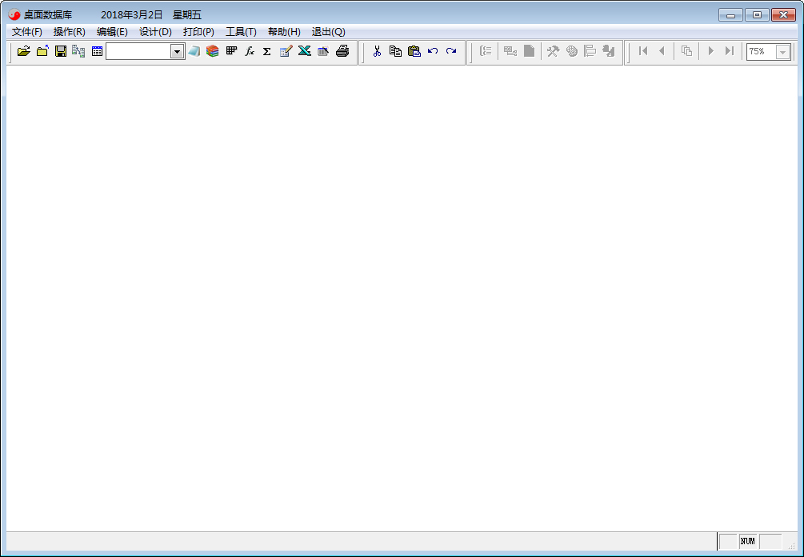Click the 退出(Q) exit menu item

pyautogui.click(x=328, y=32)
